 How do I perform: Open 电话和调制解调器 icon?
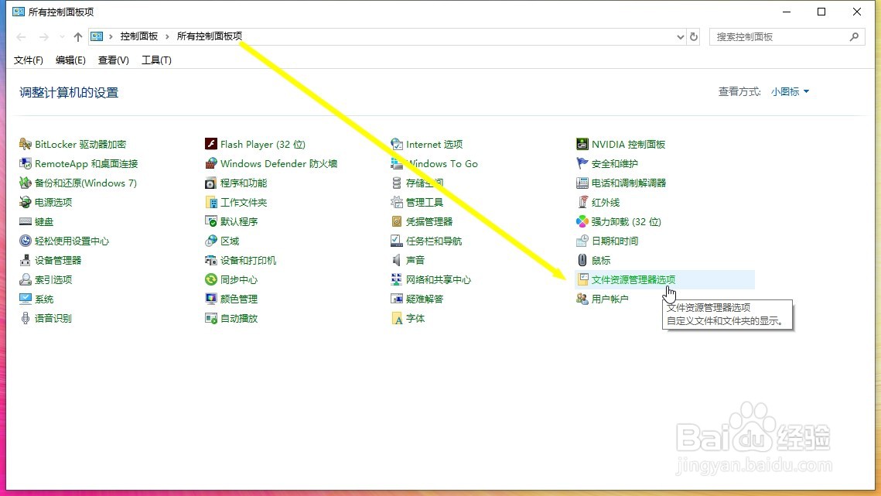pyautogui.click(x=582, y=183)
